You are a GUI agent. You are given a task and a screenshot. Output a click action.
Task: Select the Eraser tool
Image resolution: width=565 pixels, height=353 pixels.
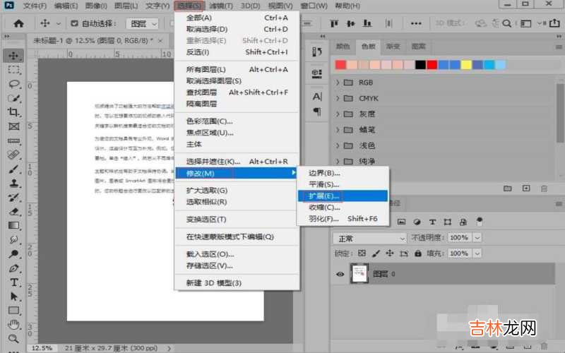[13, 211]
